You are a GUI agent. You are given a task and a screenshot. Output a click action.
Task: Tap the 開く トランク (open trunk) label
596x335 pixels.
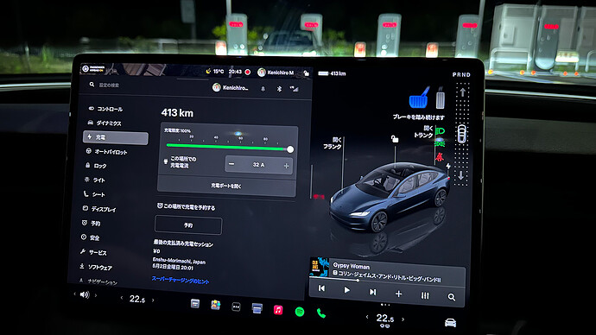(423, 132)
